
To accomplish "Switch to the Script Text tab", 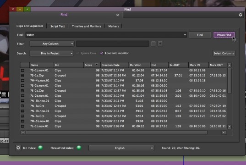I will coord(58,26).
